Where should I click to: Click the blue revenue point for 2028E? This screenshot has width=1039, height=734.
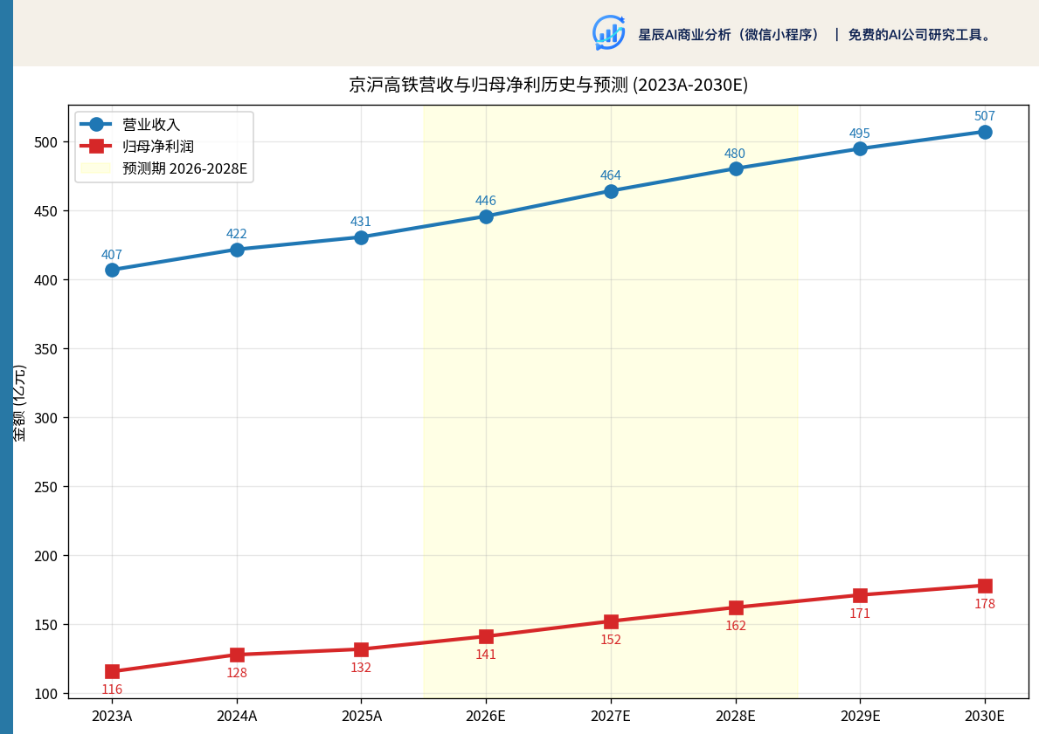(736, 168)
